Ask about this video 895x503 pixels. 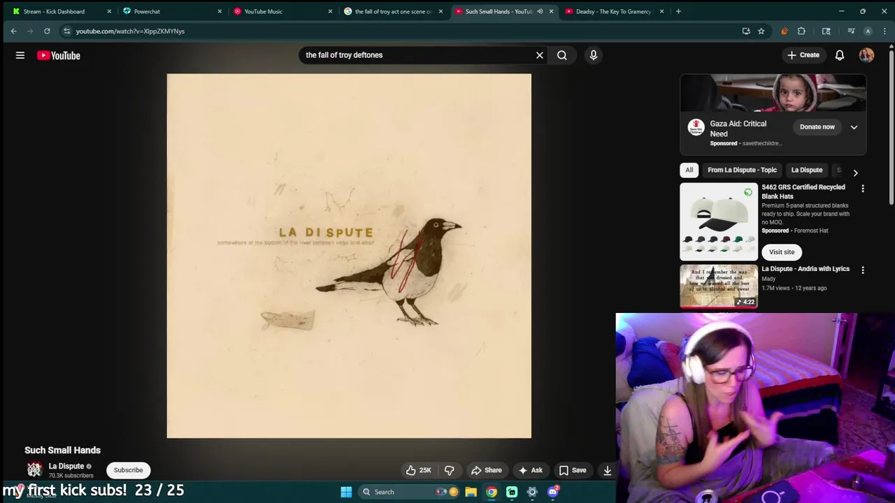[531, 470]
